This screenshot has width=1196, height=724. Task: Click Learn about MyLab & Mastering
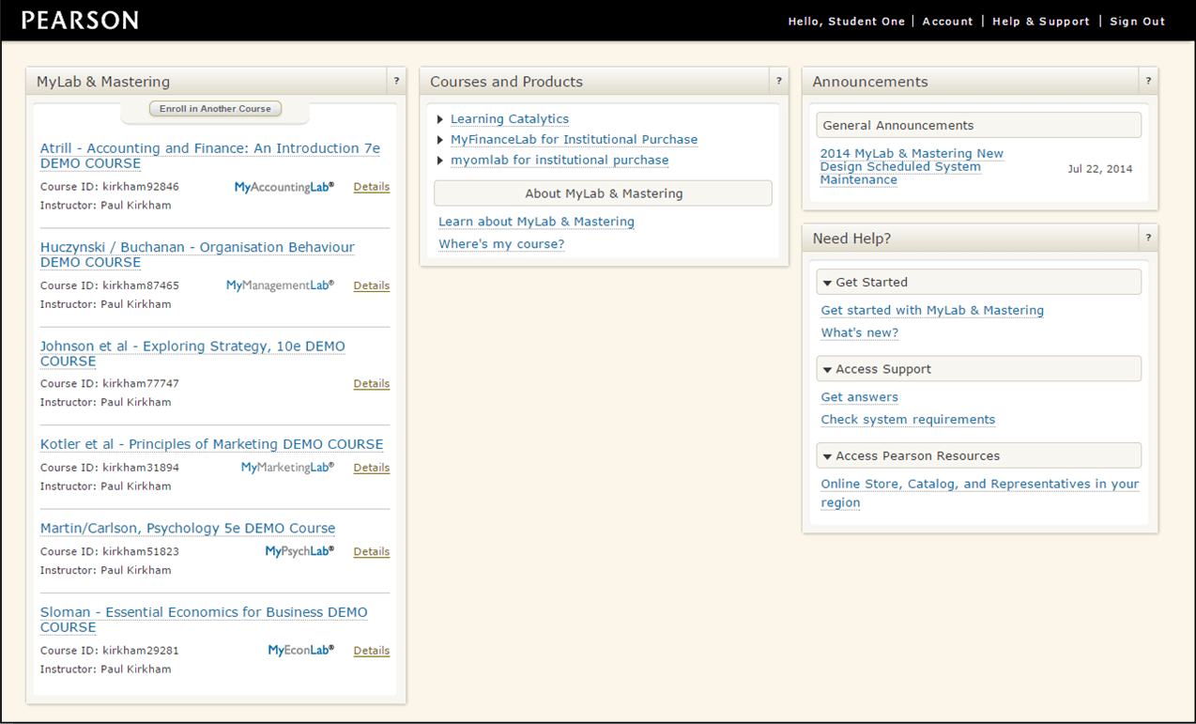click(537, 222)
